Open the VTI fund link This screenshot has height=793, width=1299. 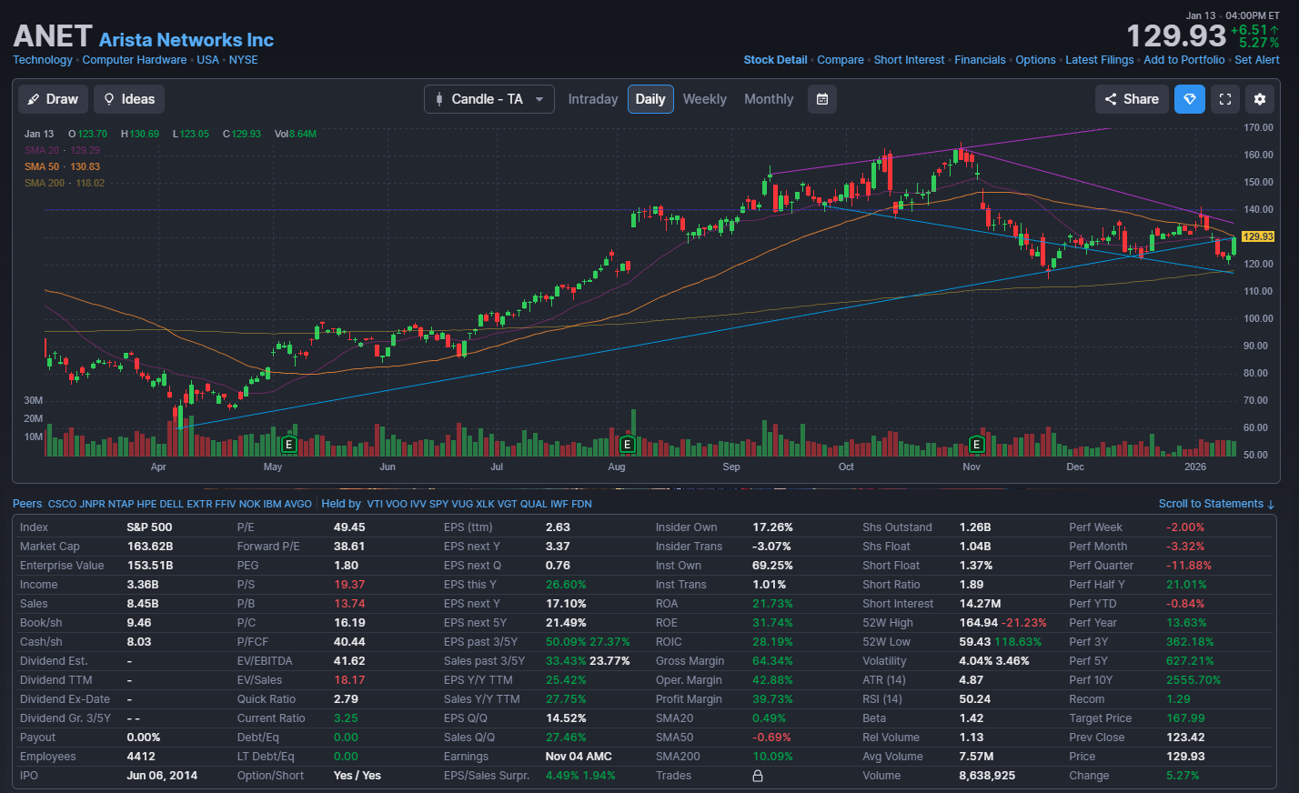(x=375, y=504)
